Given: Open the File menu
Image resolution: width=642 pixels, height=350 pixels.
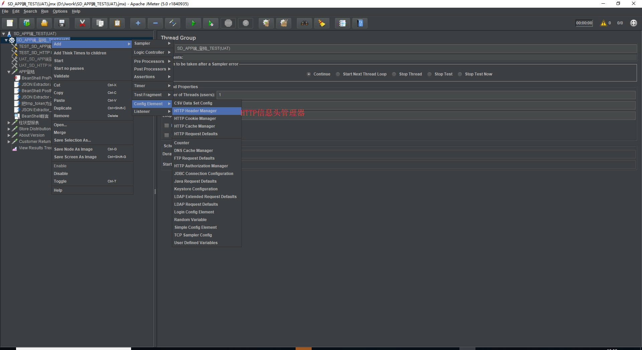Looking at the screenshot, I should pos(5,11).
